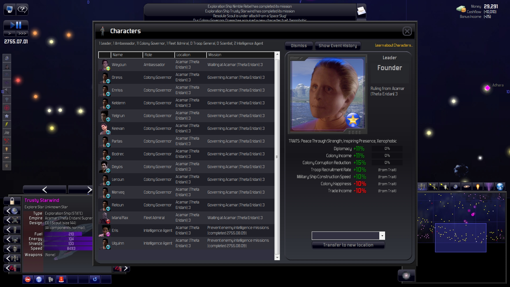Select Ixtana'Rax Fleet Admiral row
Viewport: 510px width, 287px height.
[186, 218]
